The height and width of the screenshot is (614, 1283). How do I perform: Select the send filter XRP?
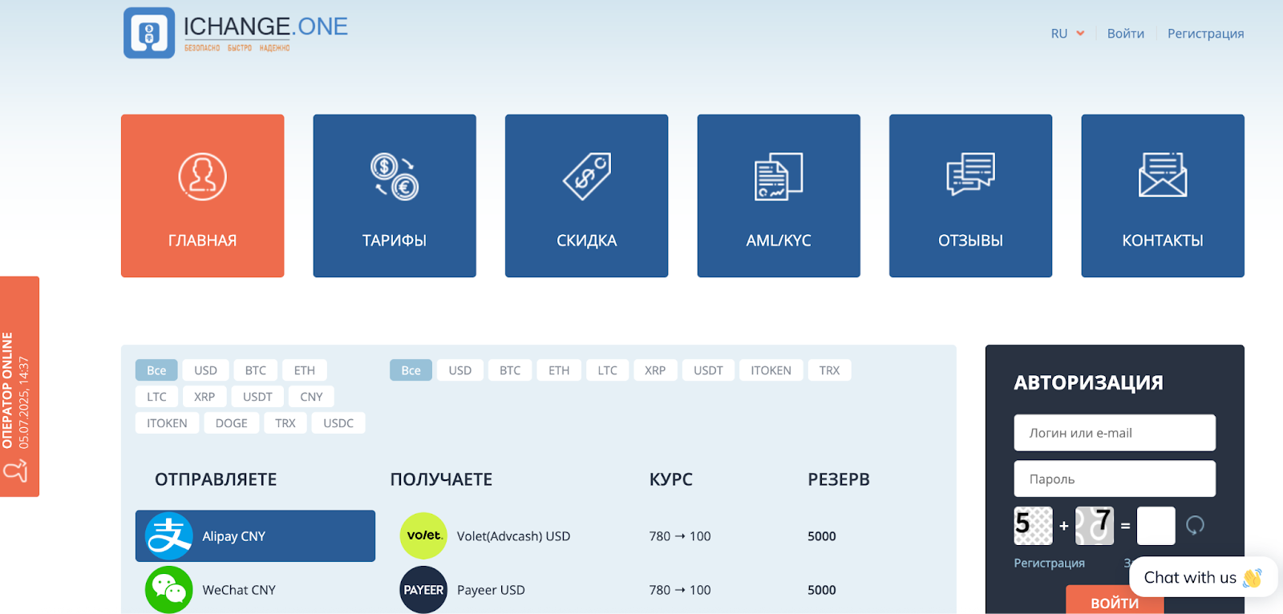pyautogui.click(x=204, y=397)
